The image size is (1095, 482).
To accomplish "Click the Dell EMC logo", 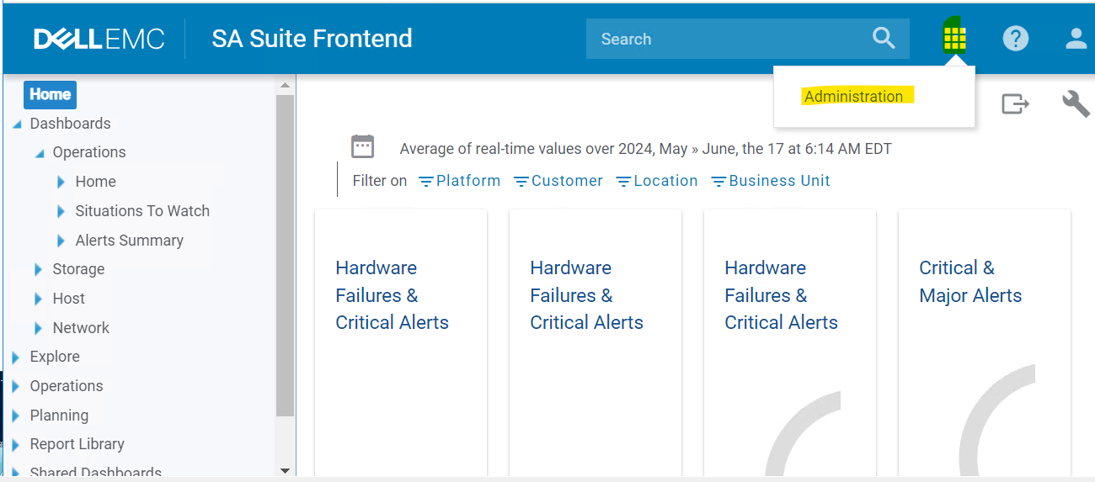I will (99, 39).
